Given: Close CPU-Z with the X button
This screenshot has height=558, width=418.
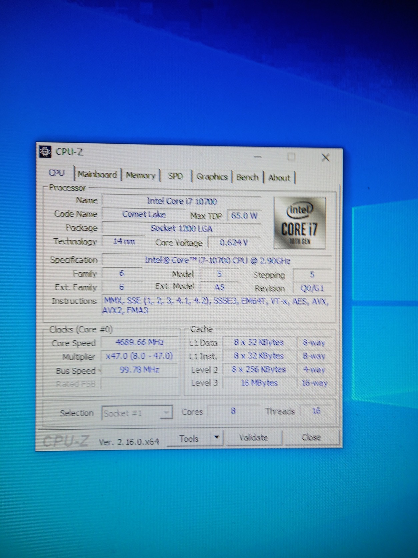Looking at the screenshot, I should (x=326, y=157).
